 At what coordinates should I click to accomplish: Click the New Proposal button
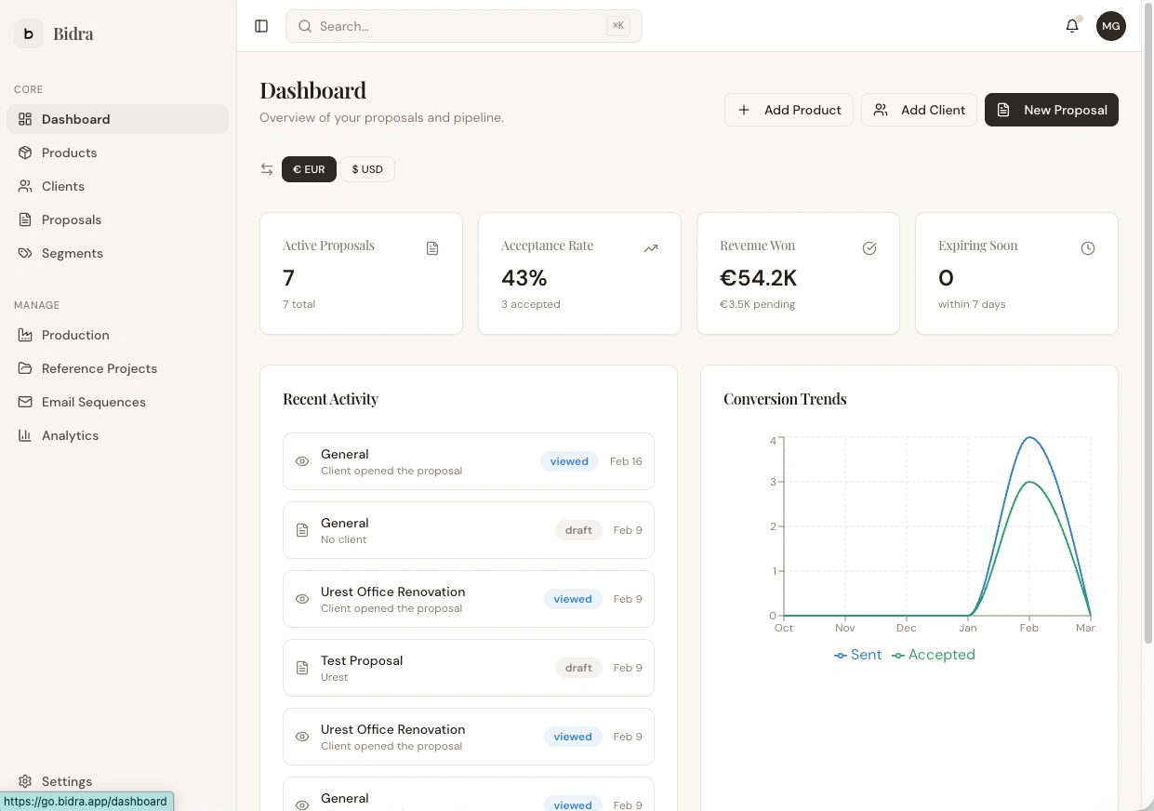(1052, 110)
